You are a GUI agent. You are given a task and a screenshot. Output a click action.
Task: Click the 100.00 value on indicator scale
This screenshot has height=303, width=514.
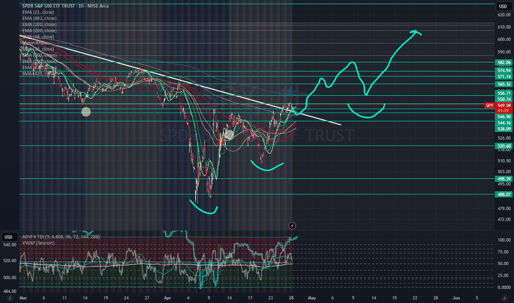[504, 240]
